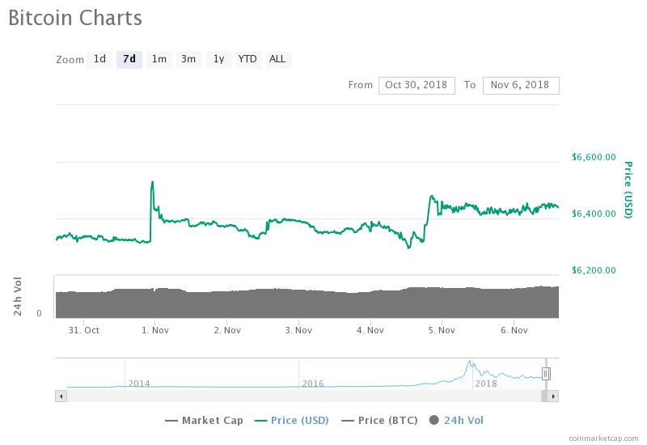Screen dimensions: 647x445
Task: Click the navigator left scroll arrow
Action: [61, 396]
